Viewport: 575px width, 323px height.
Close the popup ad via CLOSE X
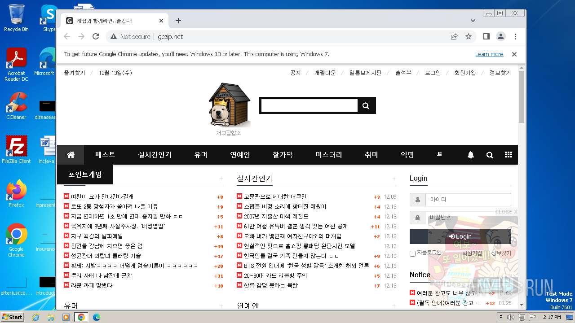tap(506, 212)
